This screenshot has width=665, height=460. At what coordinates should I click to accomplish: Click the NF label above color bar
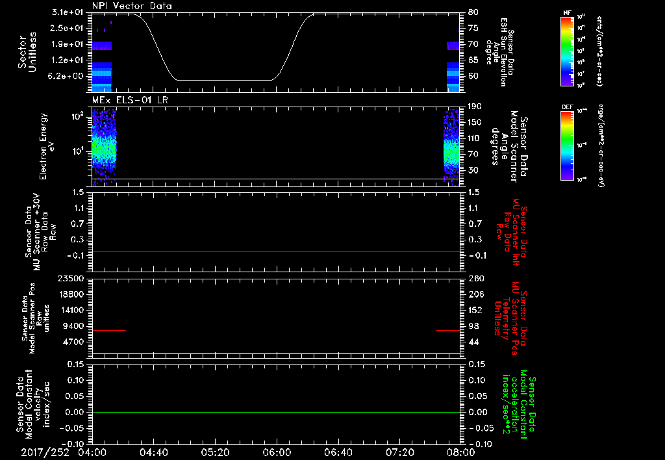click(568, 13)
